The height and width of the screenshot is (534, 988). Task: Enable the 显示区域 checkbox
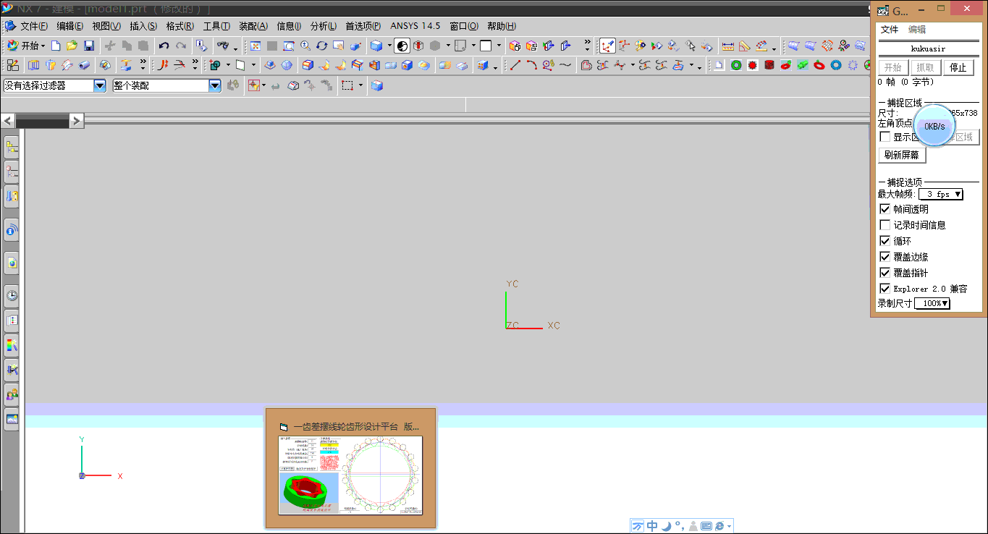pyautogui.click(x=884, y=137)
